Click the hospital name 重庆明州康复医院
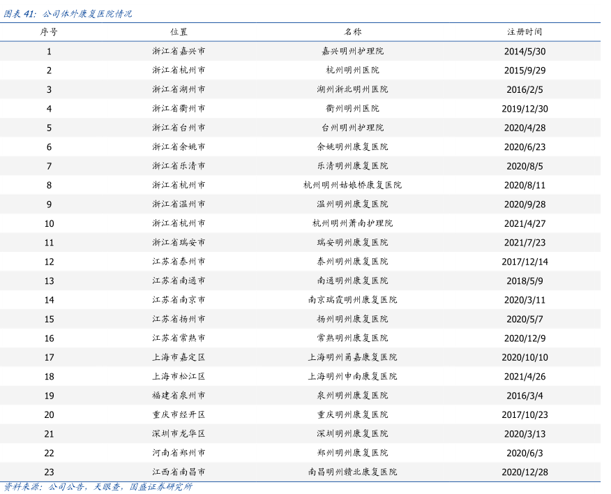 [x=353, y=414]
